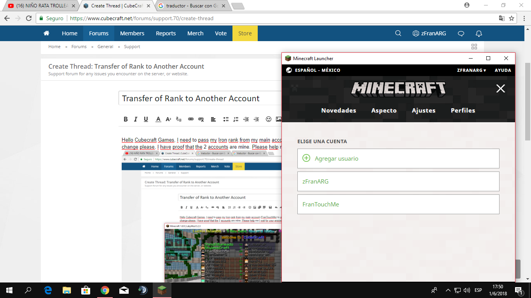Open the Reports navigation tab
This screenshot has height=298, width=531.
[166, 33]
